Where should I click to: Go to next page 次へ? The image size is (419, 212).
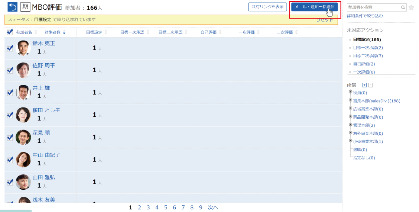(213, 208)
